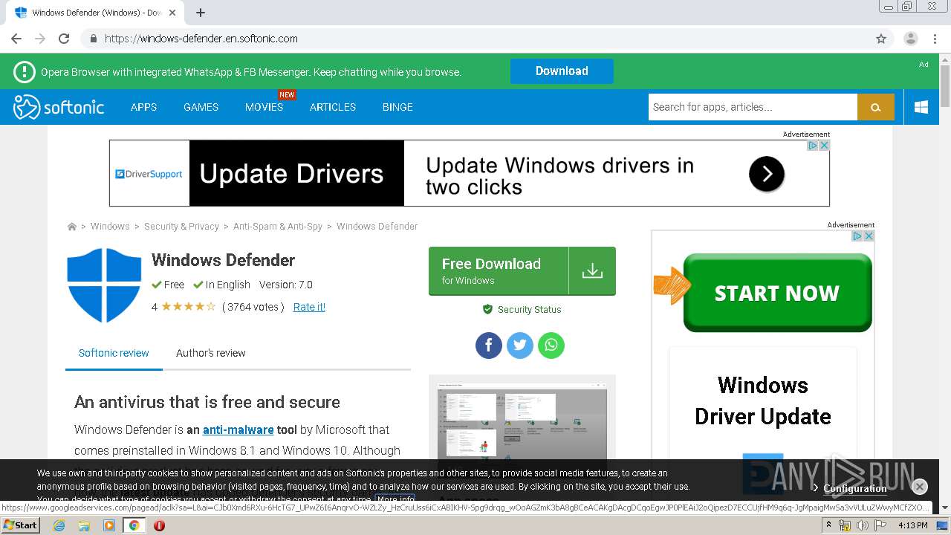Share on Twitter
This screenshot has width=951, height=535.
520,345
